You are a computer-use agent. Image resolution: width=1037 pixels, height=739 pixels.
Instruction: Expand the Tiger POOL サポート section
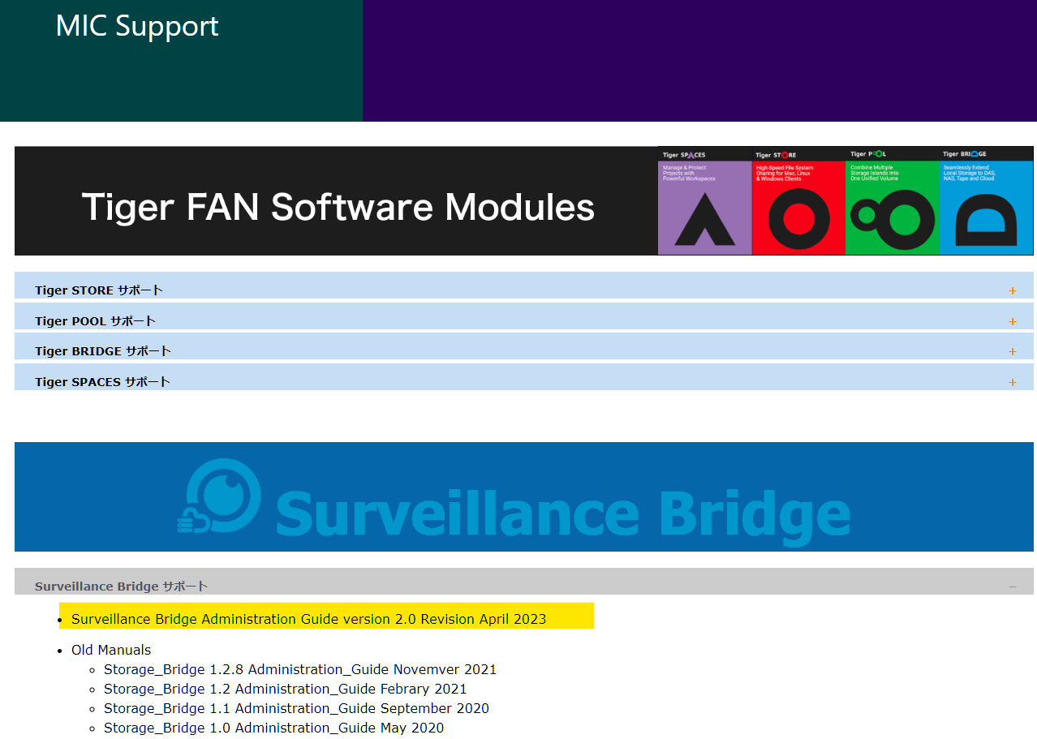[x=524, y=316]
